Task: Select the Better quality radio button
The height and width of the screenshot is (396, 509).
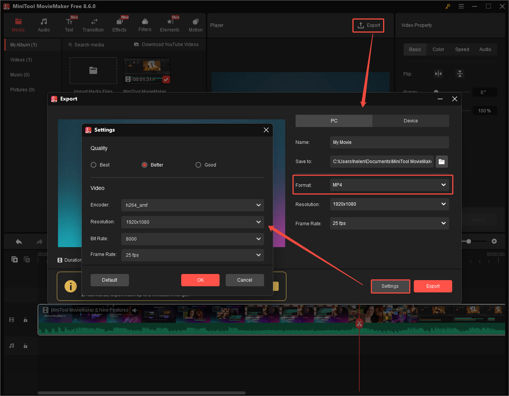Action: [x=145, y=165]
